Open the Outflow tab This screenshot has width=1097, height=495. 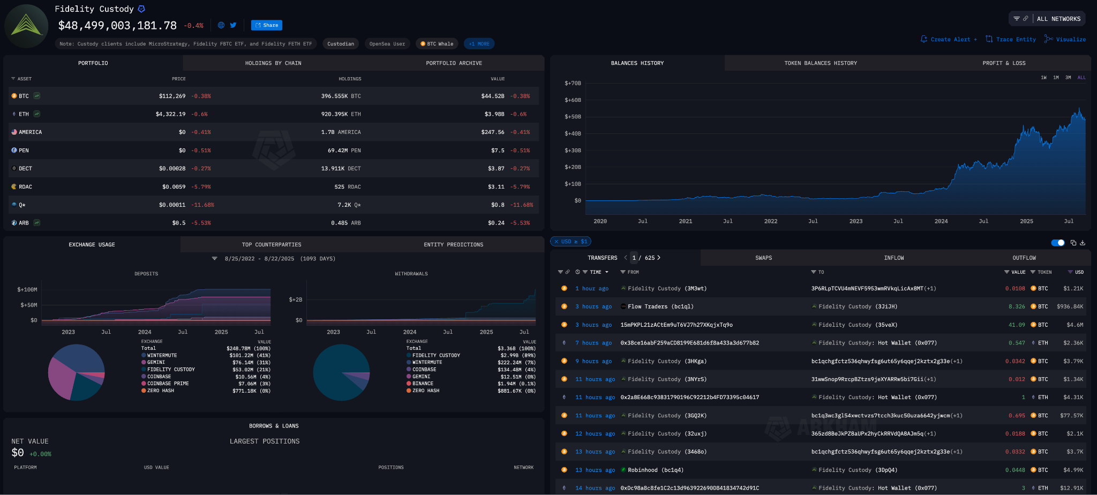pos(1024,258)
